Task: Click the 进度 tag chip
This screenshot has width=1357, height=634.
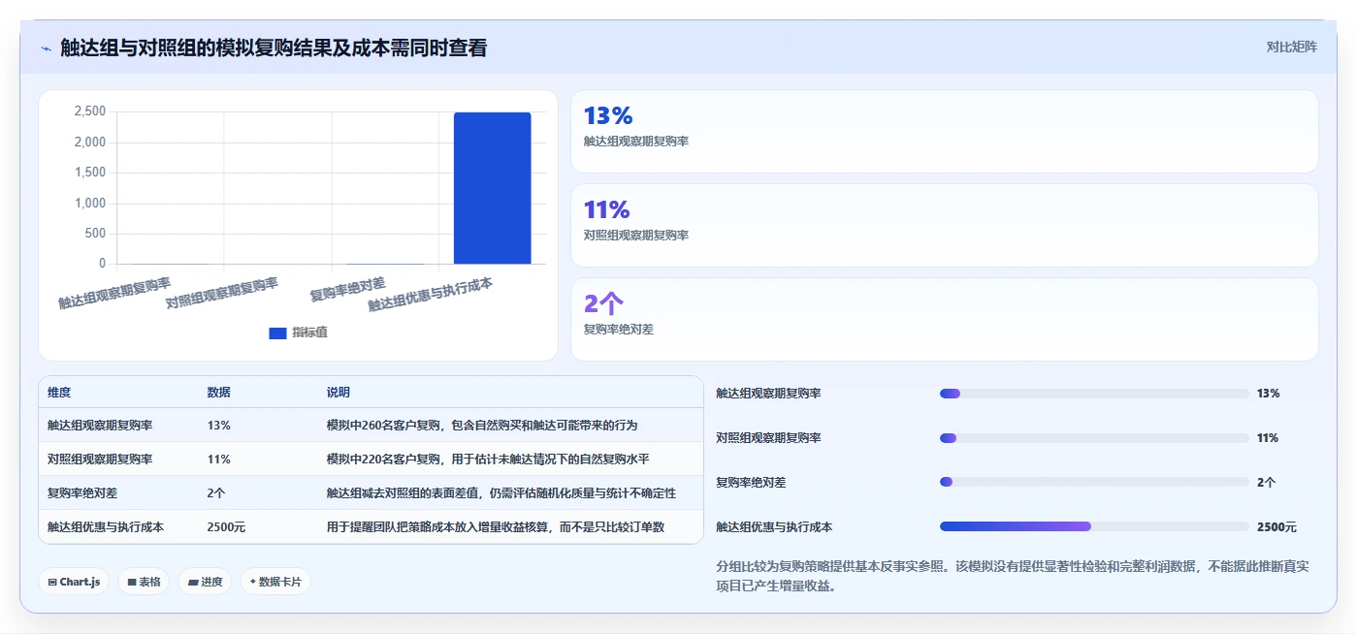Action: click(x=205, y=582)
